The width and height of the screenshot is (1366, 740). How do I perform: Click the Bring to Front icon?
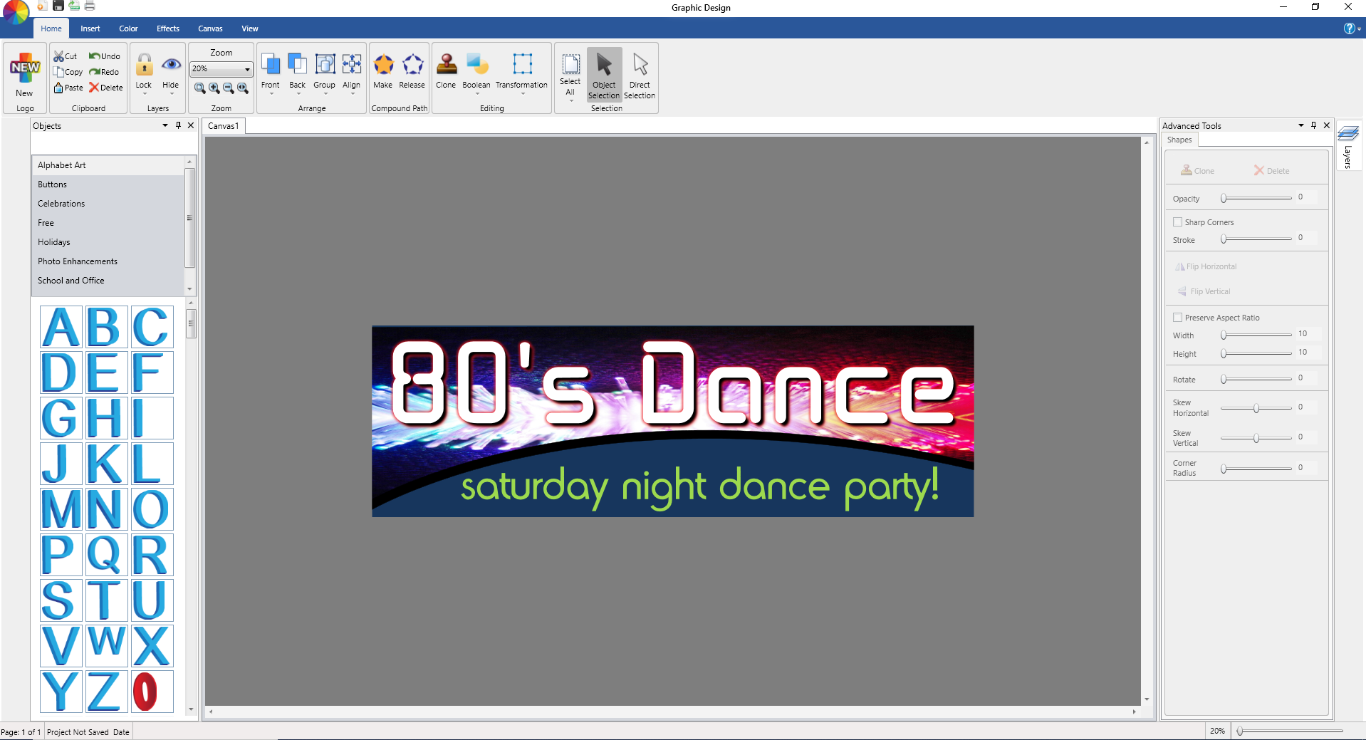click(271, 66)
